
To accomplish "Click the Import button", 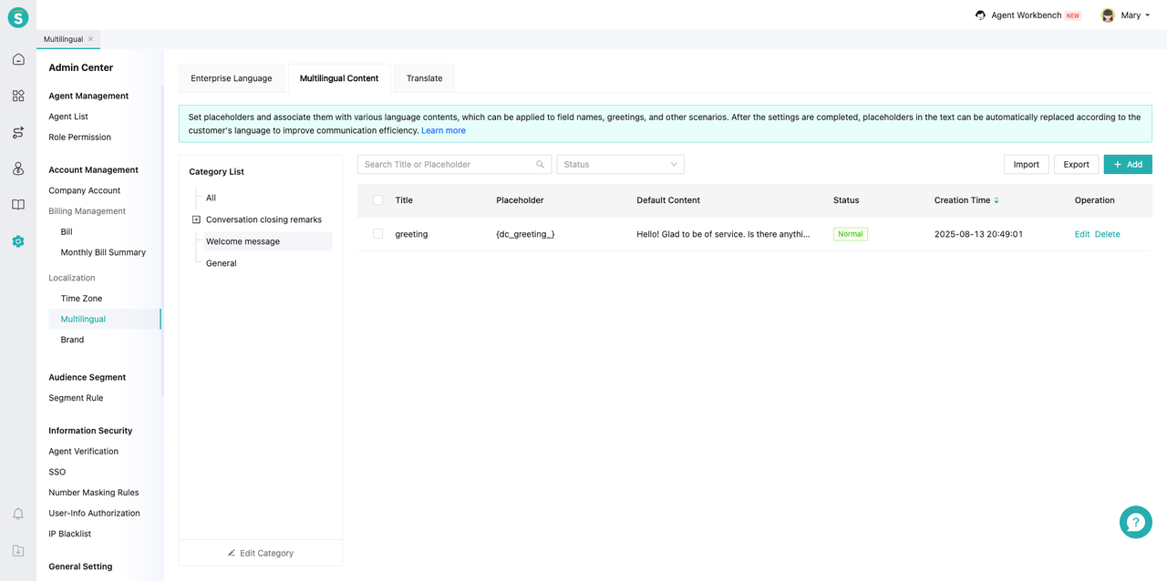I will click(x=1027, y=165).
